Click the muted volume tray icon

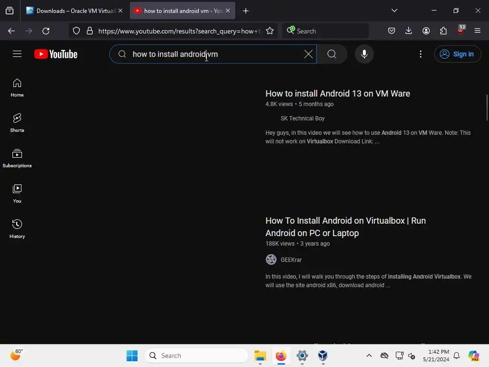pyautogui.click(x=412, y=356)
